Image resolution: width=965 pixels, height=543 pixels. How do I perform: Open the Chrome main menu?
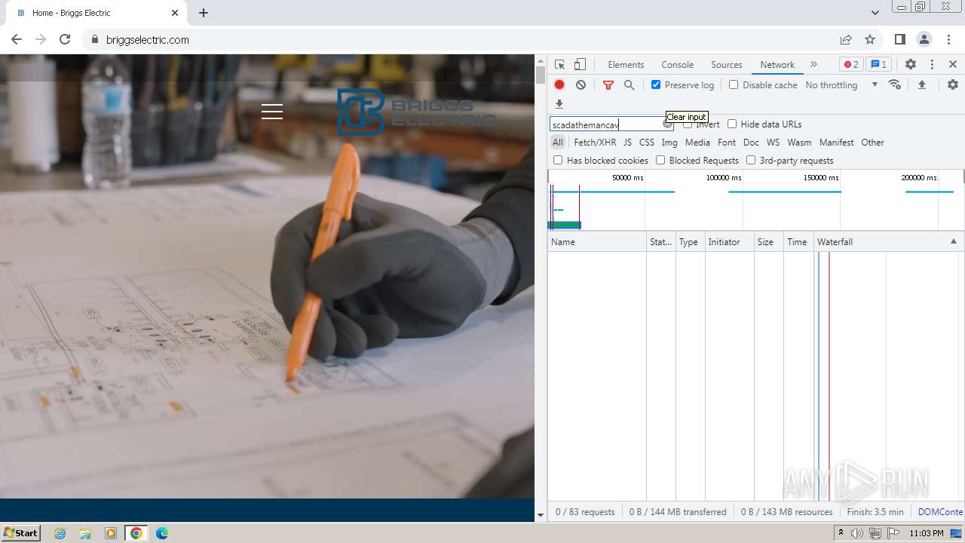tap(948, 39)
